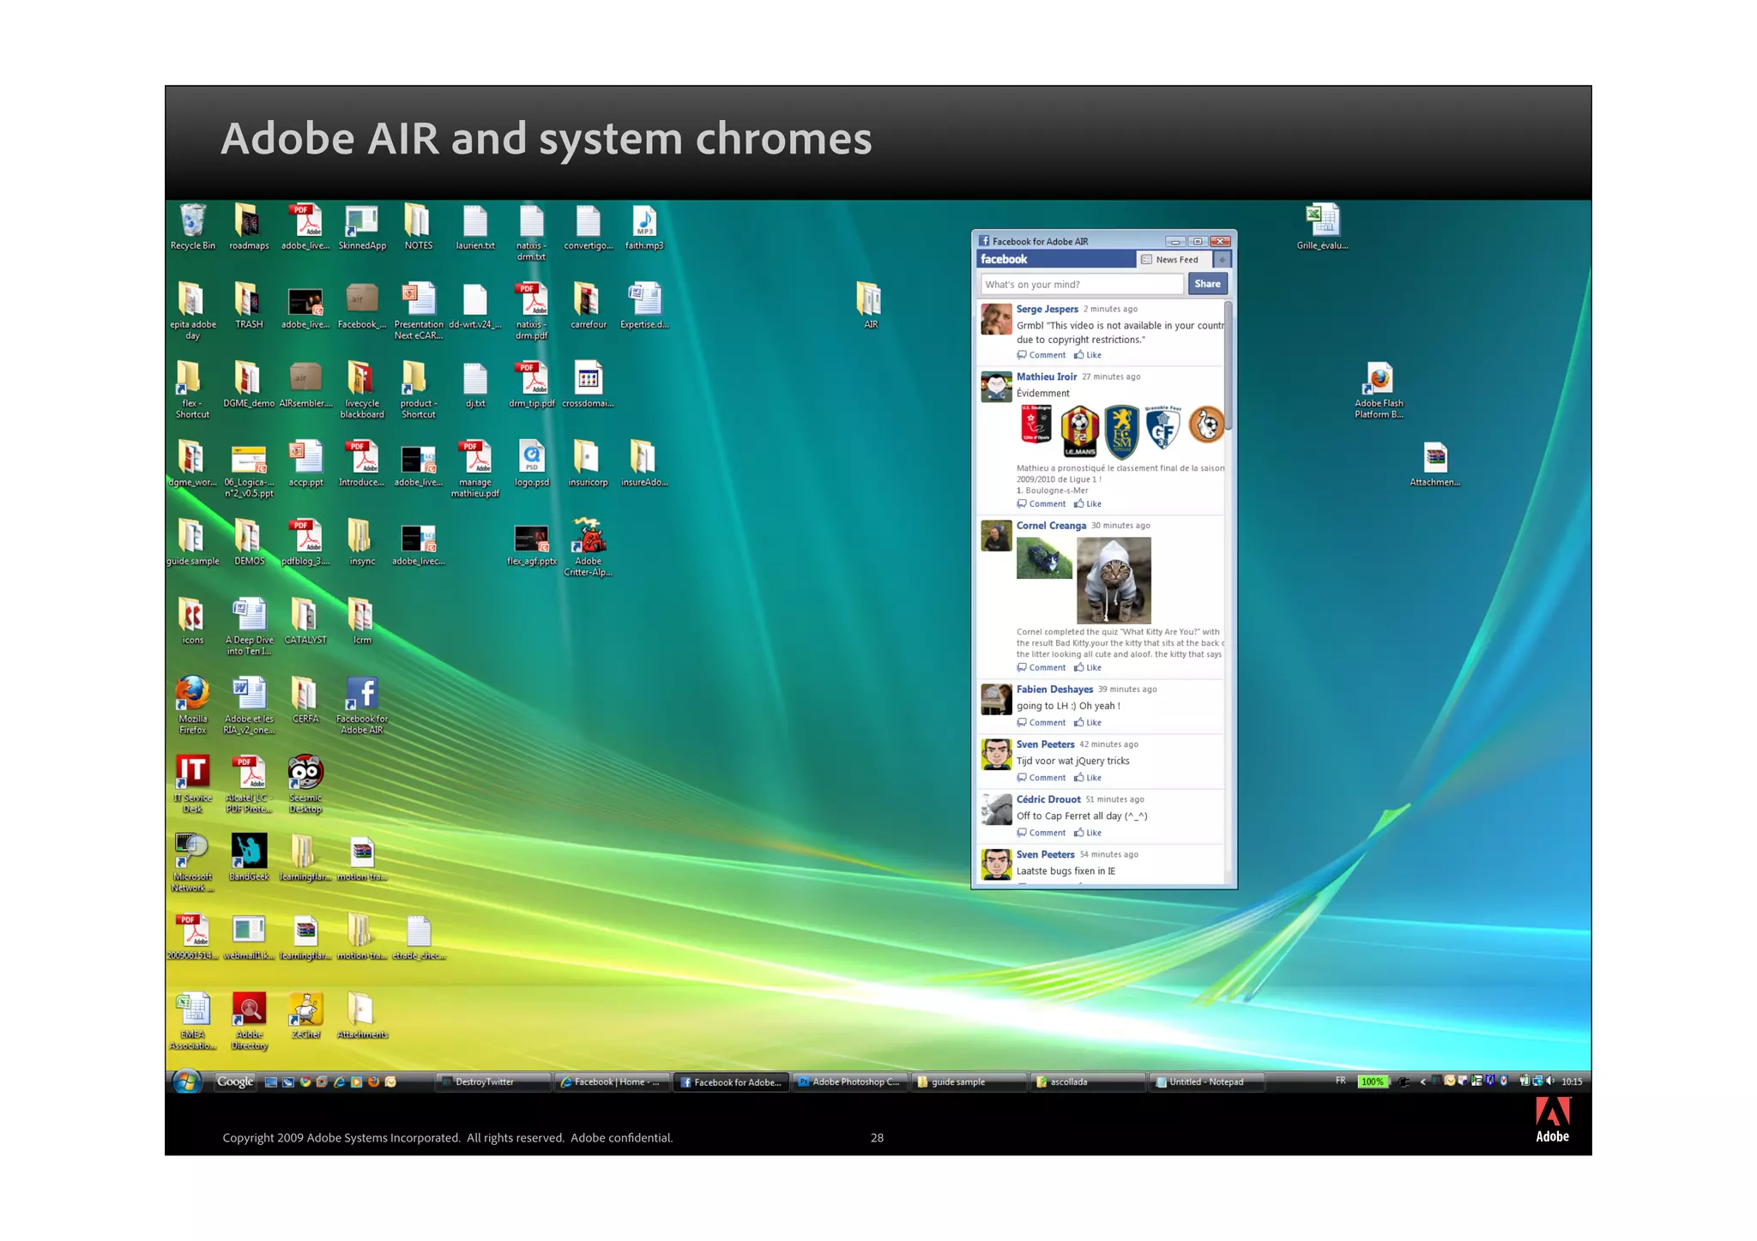This screenshot has width=1757, height=1241.
Task: Open the webmail1k... desktop icon
Action: [249, 937]
